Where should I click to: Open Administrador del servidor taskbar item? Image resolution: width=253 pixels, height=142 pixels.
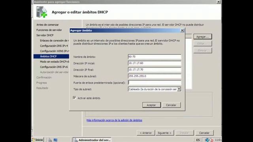pos(92,140)
